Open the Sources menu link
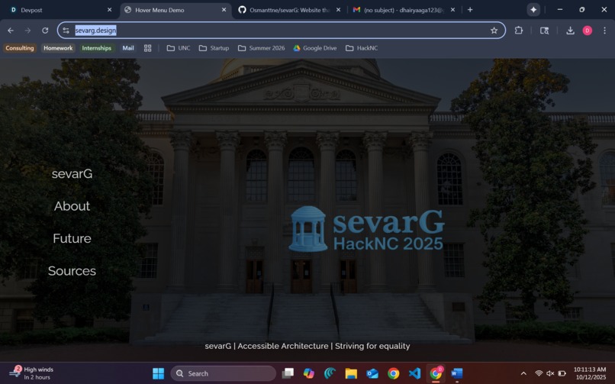The height and width of the screenshot is (384, 615). 72,271
